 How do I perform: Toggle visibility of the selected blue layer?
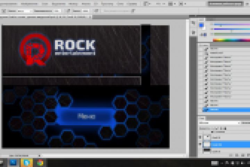pyautogui.click(x=200, y=144)
